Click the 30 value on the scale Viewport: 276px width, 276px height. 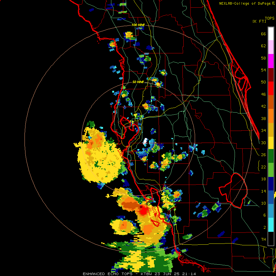pyautogui.click(x=263, y=143)
